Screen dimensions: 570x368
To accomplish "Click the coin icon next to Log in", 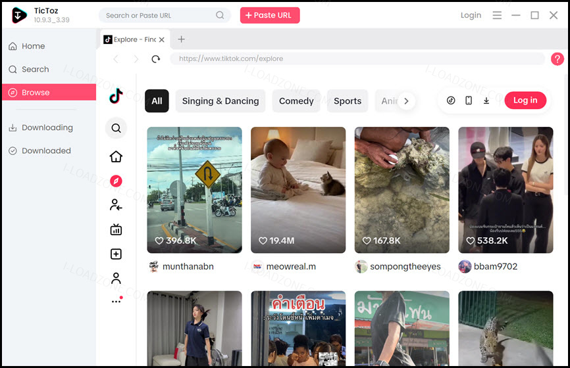I will pyautogui.click(x=451, y=101).
